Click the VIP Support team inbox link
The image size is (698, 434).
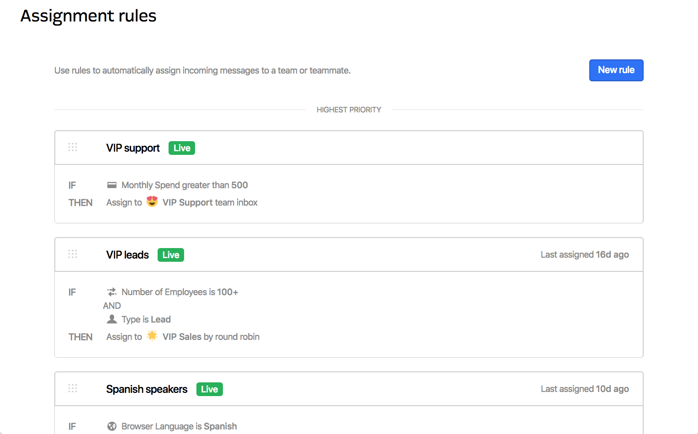pos(210,202)
